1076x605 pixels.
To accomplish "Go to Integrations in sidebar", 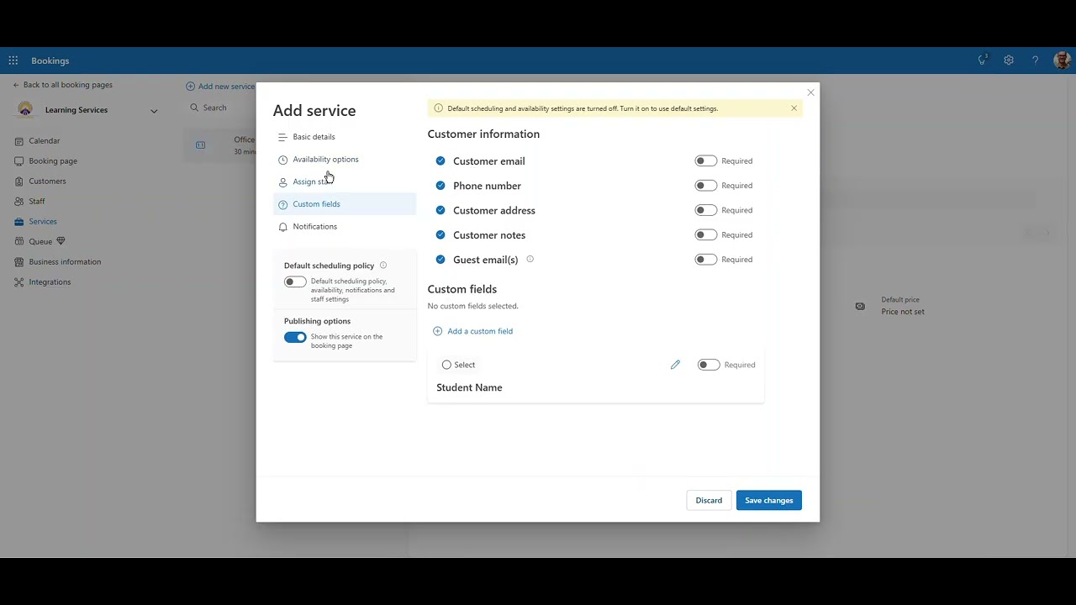I will point(50,282).
